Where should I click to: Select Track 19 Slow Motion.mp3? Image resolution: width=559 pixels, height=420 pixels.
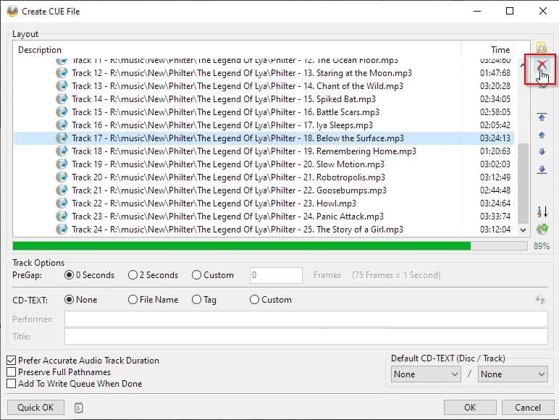click(x=264, y=164)
